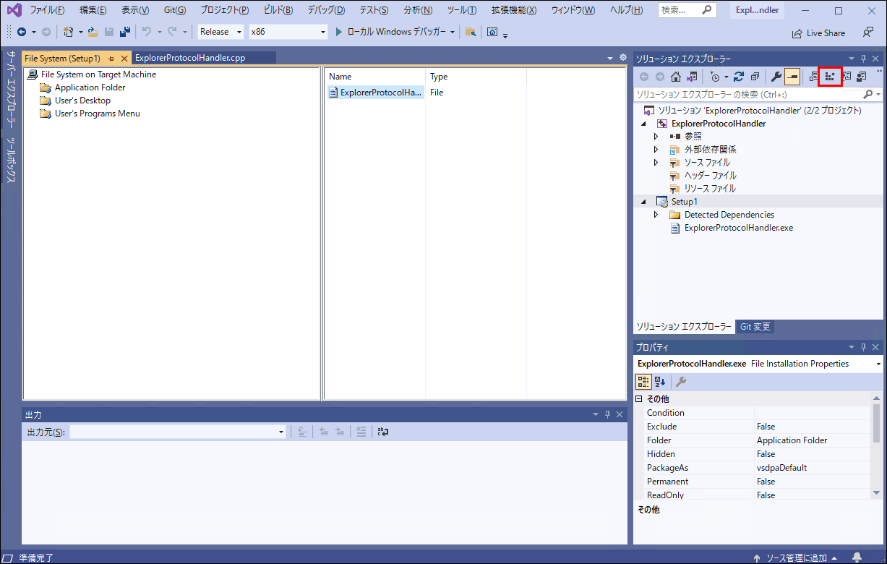The width and height of the screenshot is (887, 564).
Task: Click the new project toolbar icon
Action: click(x=68, y=32)
